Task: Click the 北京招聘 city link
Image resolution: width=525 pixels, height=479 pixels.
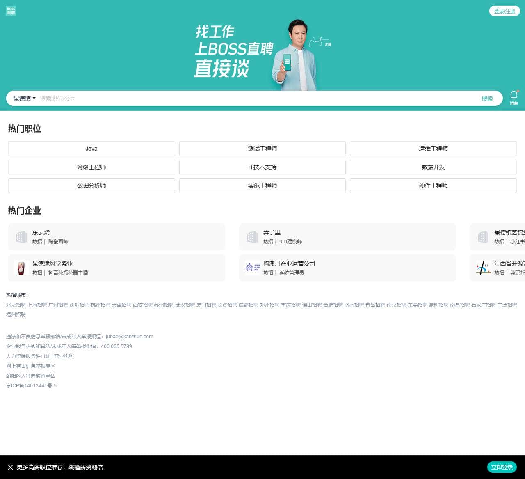Action: click(16, 305)
